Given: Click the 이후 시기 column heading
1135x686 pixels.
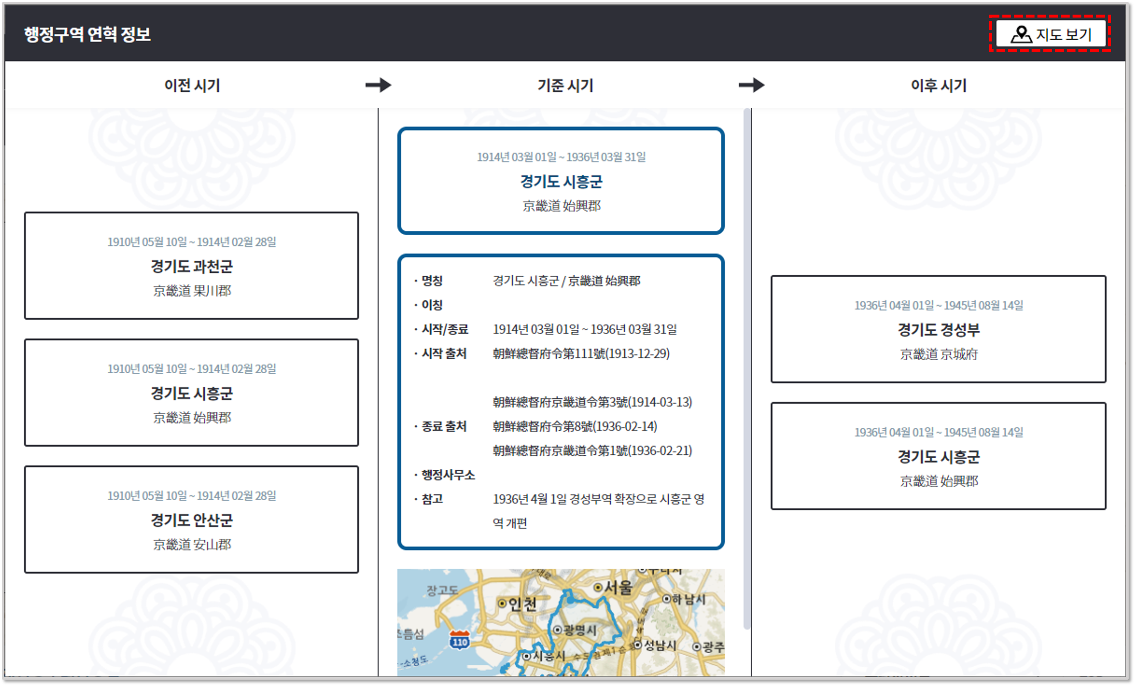Looking at the screenshot, I should pyautogui.click(x=938, y=85).
